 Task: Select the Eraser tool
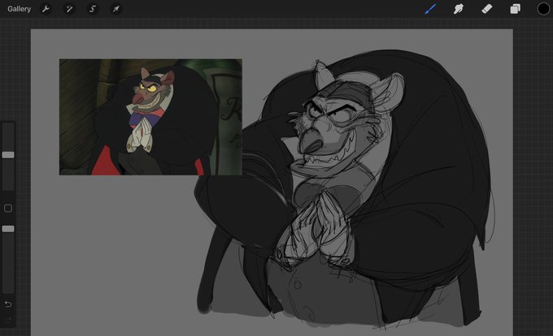(486, 9)
